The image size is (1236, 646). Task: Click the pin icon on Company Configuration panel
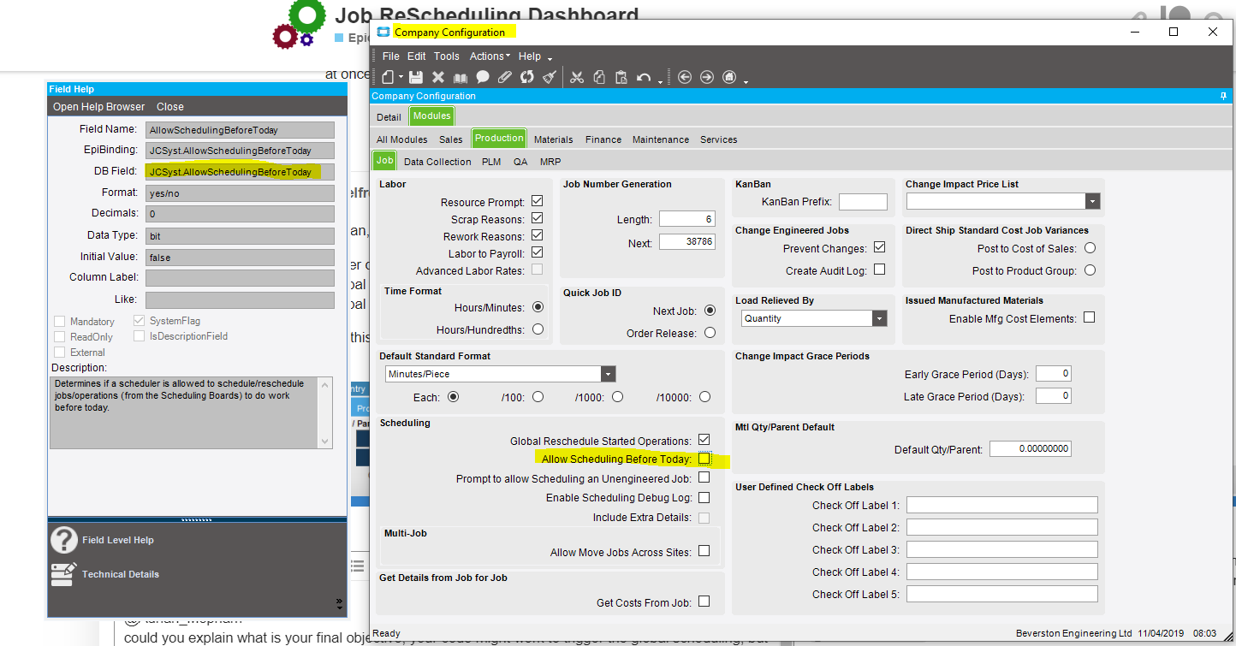tap(1223, 96)
